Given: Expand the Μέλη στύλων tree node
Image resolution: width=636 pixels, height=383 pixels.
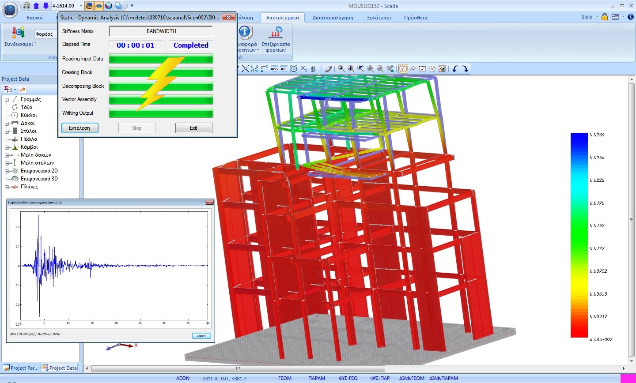Looking at the screenshot, I should tap(7, 163).
